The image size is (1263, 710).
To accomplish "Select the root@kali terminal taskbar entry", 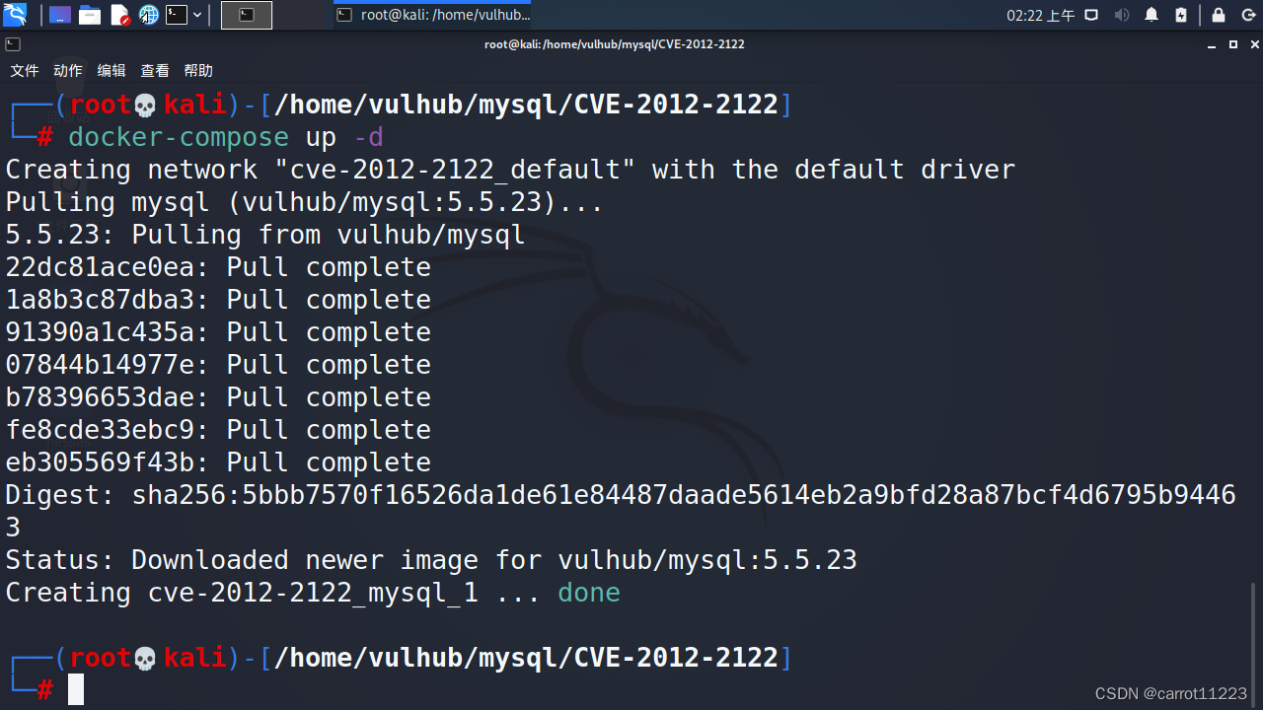I will 432,14.
